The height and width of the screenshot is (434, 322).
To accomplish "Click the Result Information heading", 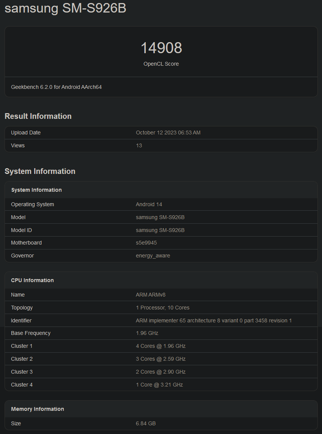I will point(38,116).
